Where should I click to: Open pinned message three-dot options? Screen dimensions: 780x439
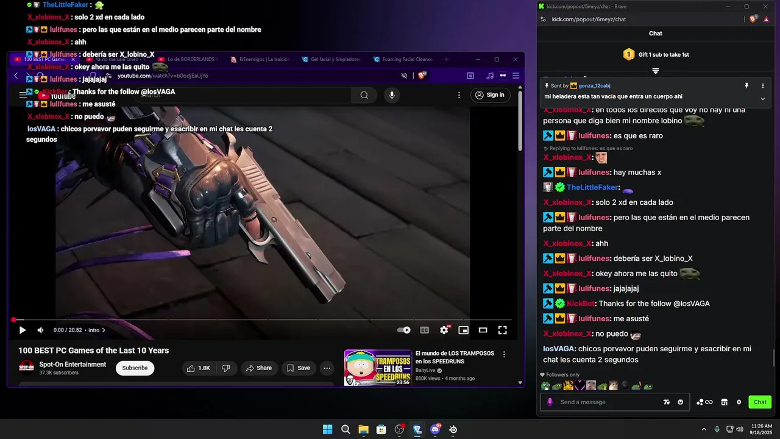point(762,86)
